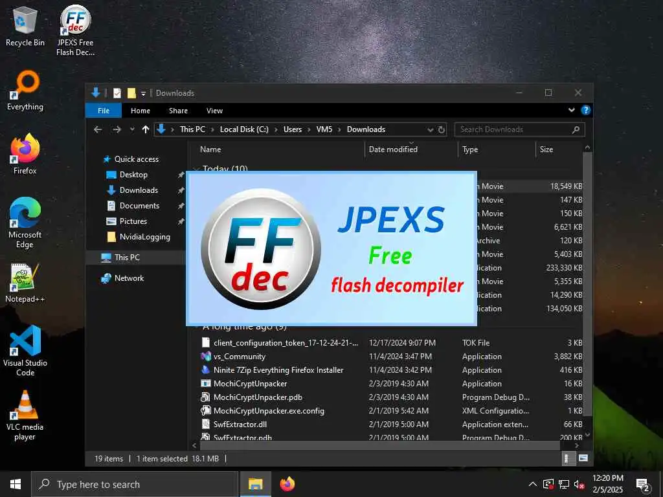This screenshot has height=497, width=663.
Task: Refresh the Downloads folder view
Action: 442,129
